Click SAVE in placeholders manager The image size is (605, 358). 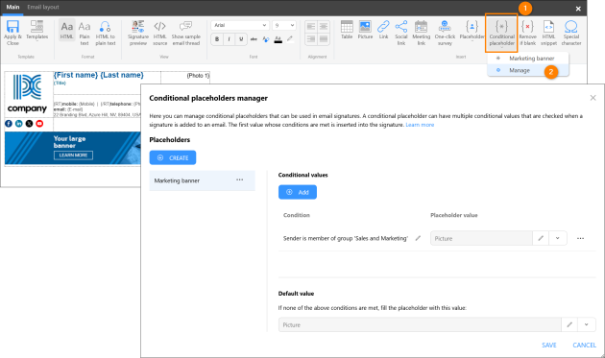click(549, 345)
